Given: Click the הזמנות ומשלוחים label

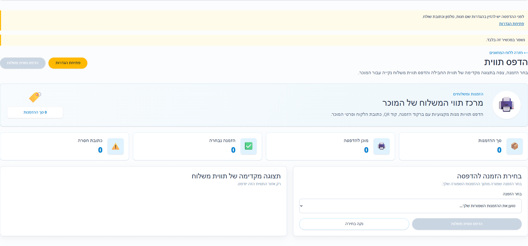Looking at the screenshot, I should coord(468,94).
